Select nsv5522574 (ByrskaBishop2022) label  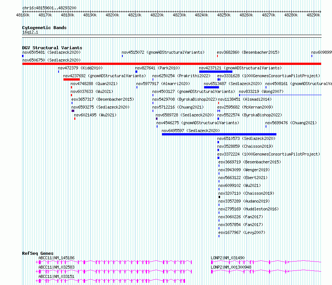tap(250, 115)
